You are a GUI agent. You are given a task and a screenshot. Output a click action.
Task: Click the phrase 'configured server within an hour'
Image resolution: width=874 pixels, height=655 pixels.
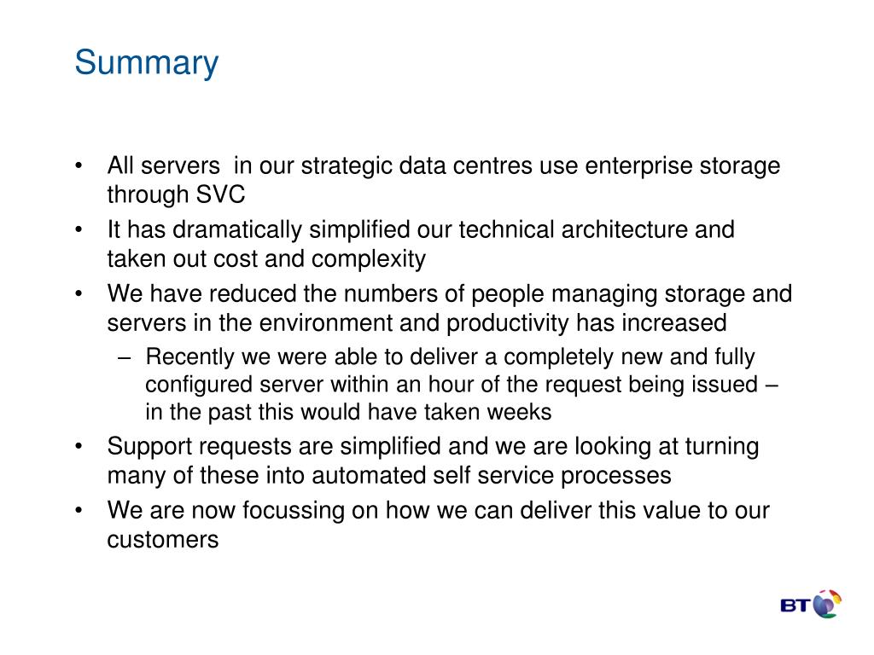pos(323,385)
